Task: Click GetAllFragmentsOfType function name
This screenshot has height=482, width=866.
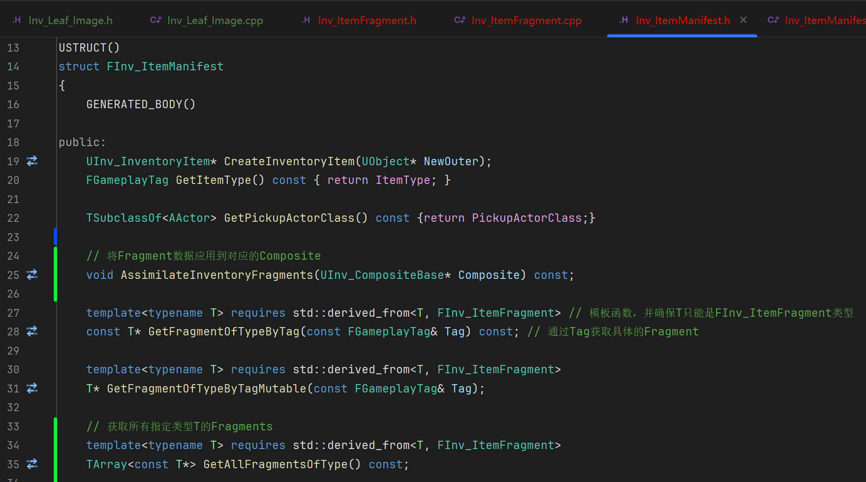Action: coord(276,464)
